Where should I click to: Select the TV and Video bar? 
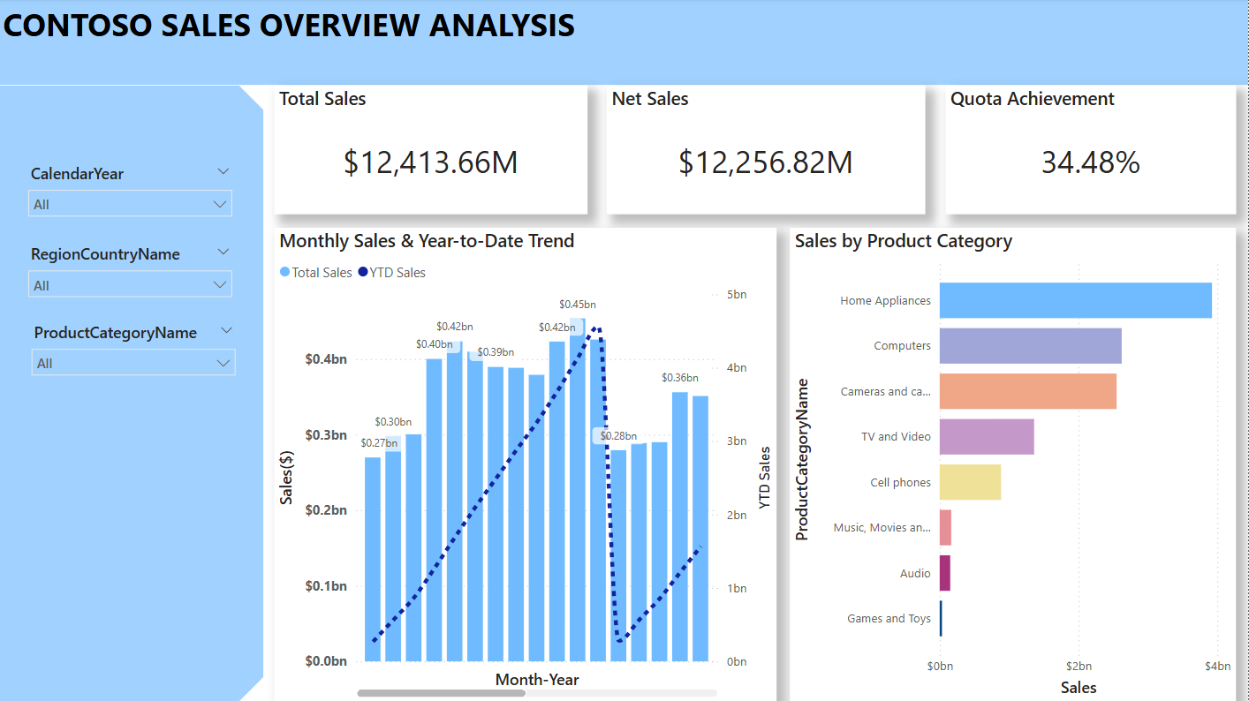tap(987, 436)
